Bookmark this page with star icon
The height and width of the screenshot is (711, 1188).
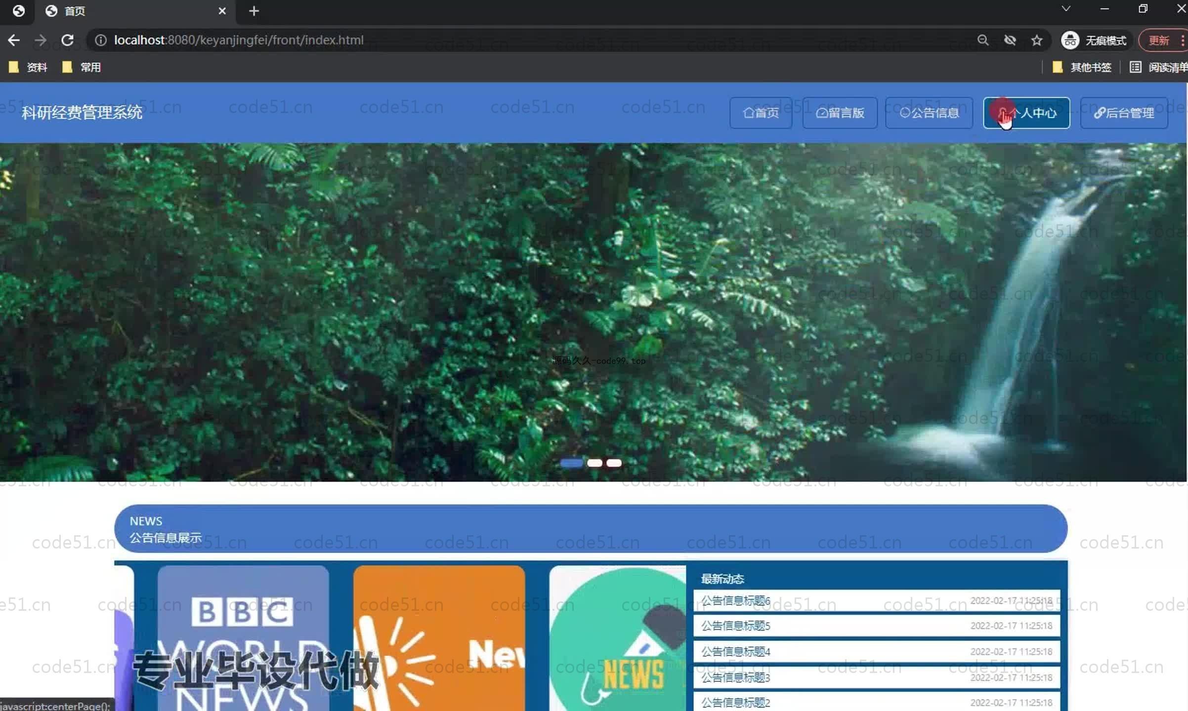1036,40
